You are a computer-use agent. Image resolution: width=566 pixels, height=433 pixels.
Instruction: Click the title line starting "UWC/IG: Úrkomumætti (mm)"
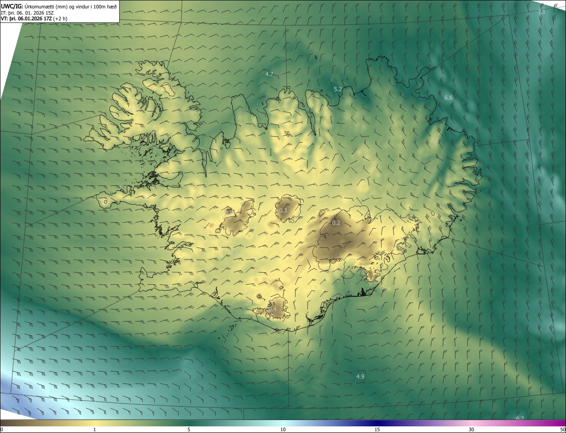click(x=59, y=7)
